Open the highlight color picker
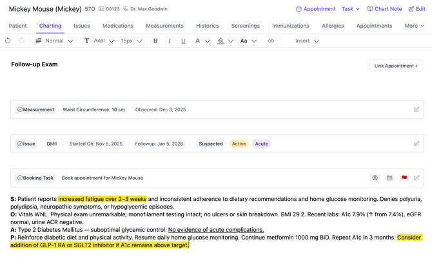Screen dimensions: 432x273 click(221, 41)
